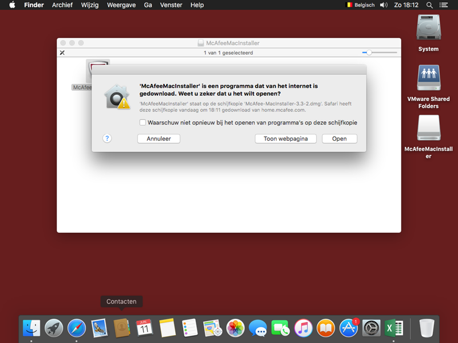Click the McAfeeMacInstaller window title
The width and height of the screenshot is (458, 343).
(232, 43)
